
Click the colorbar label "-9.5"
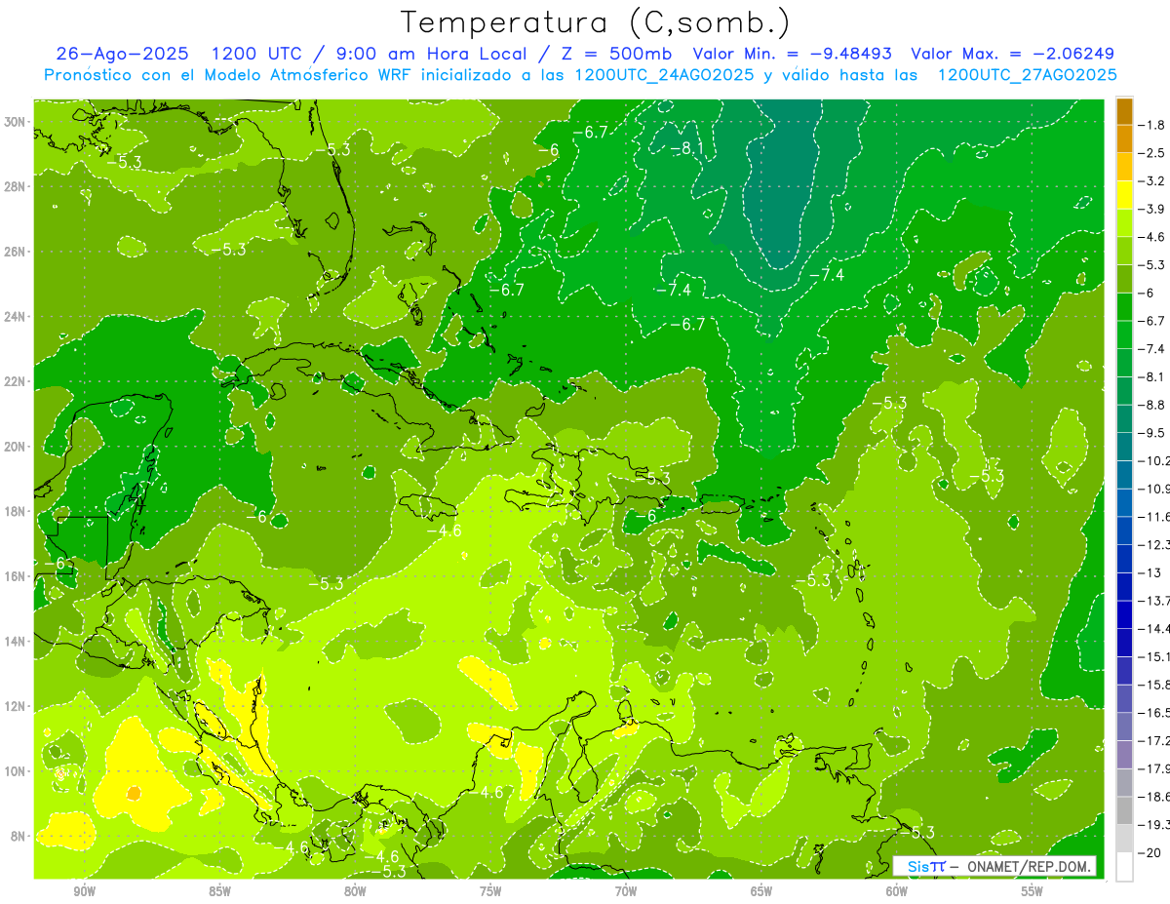(1151, 433)
